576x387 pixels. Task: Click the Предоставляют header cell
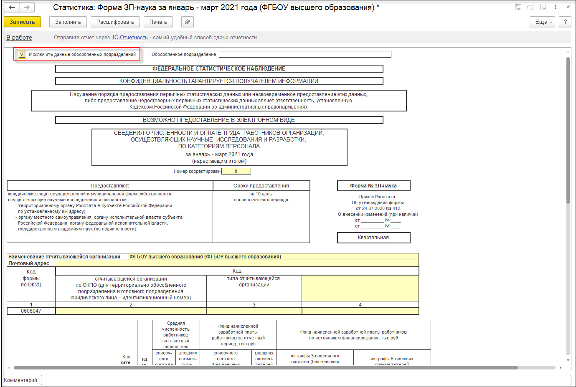tap(110, 186)
